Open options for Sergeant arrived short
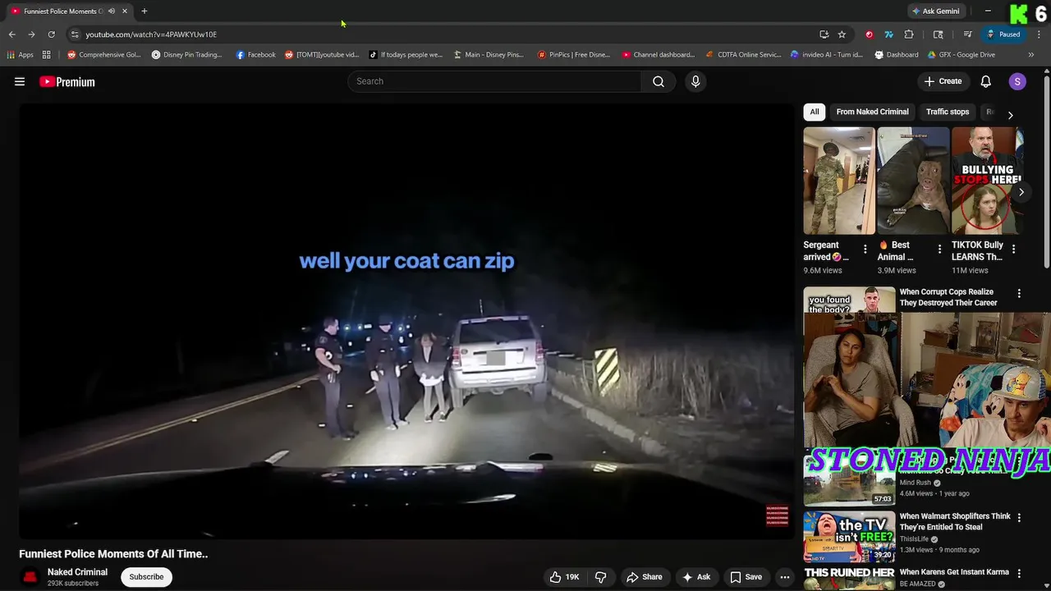This screenshot has height=591, width=1051. 865,249
